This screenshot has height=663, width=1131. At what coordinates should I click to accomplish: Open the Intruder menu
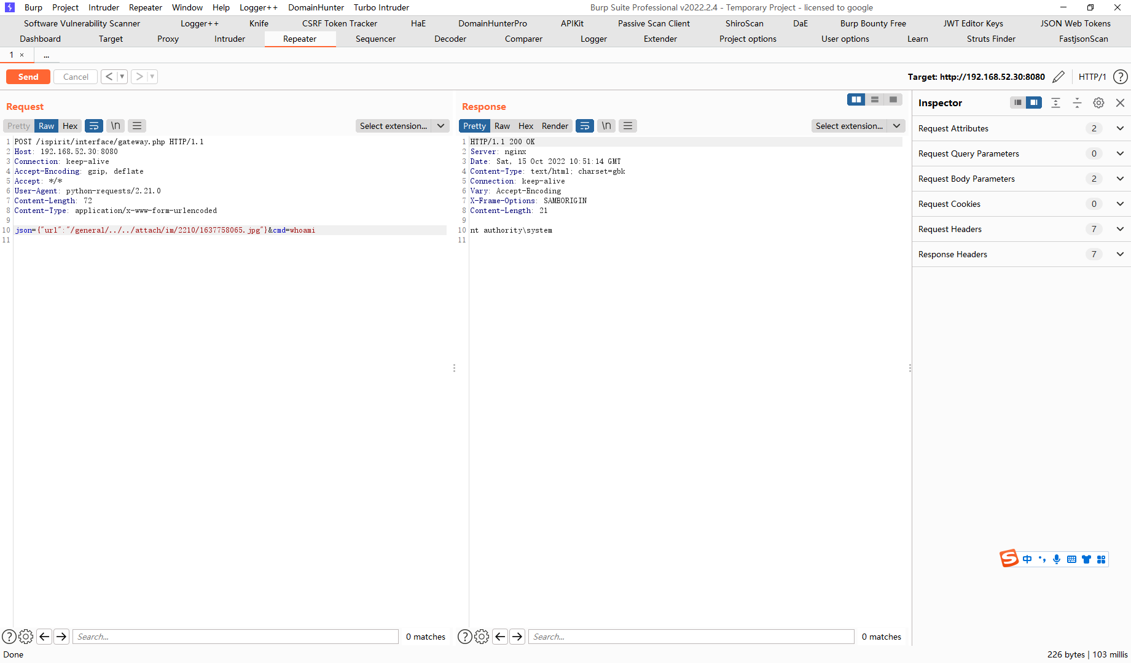pyautogui.click(x=103, y=7)
